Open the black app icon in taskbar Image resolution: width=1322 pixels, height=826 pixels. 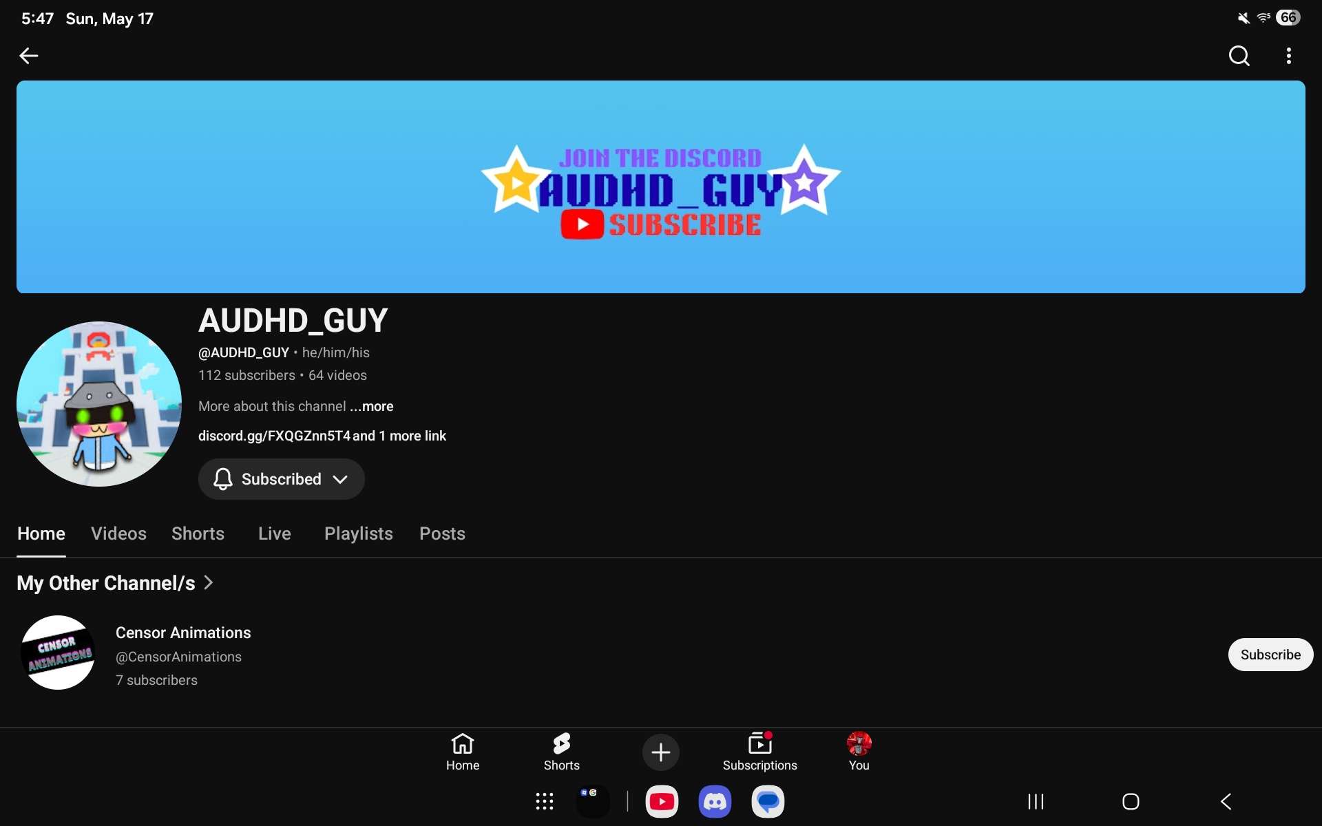593,801
